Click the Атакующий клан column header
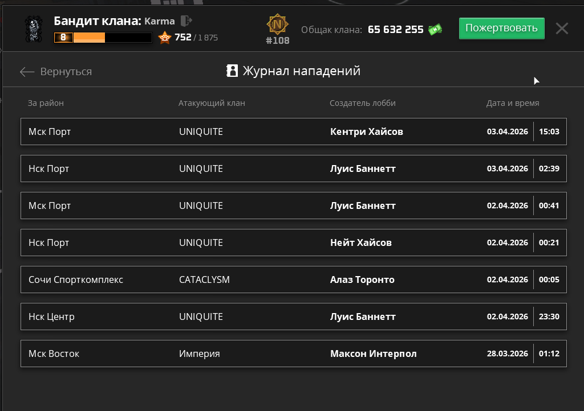 click(x=212, y=103)
